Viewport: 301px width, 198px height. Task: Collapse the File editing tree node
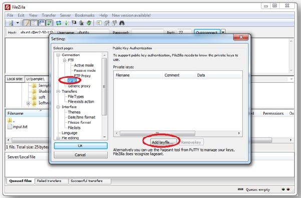pyautogui.click(x=58, y=138)
